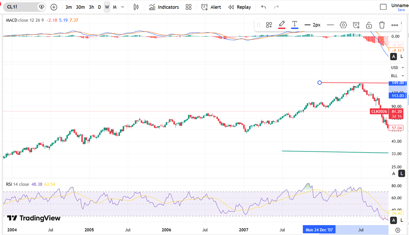Switch to the Monthly (M) timeframe
The width and height of the screenshot is (409, 235).
115,7
